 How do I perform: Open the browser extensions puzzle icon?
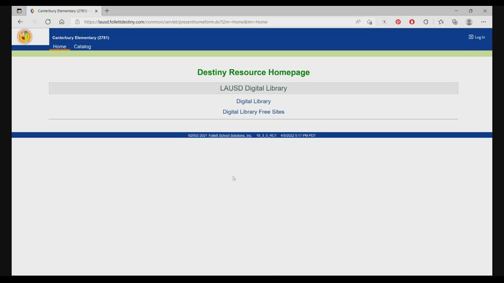pyautogui.click(x=426, y=22)
